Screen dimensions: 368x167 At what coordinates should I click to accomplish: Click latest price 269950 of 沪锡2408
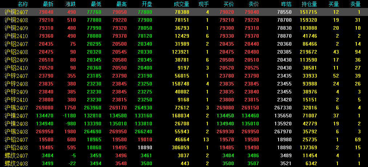click(x=45, y=132)
